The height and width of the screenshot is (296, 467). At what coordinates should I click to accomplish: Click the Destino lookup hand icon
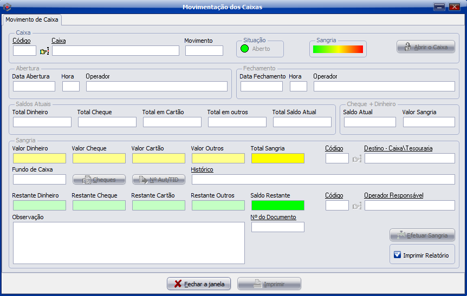pos(356,159)
